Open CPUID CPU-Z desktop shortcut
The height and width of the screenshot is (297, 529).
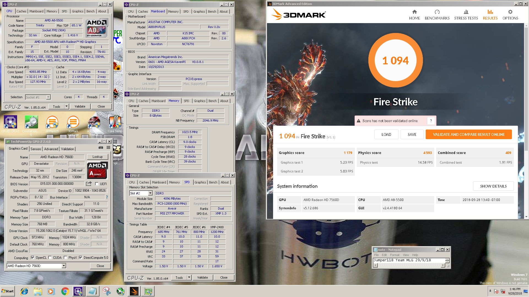(x=10, y=124)
